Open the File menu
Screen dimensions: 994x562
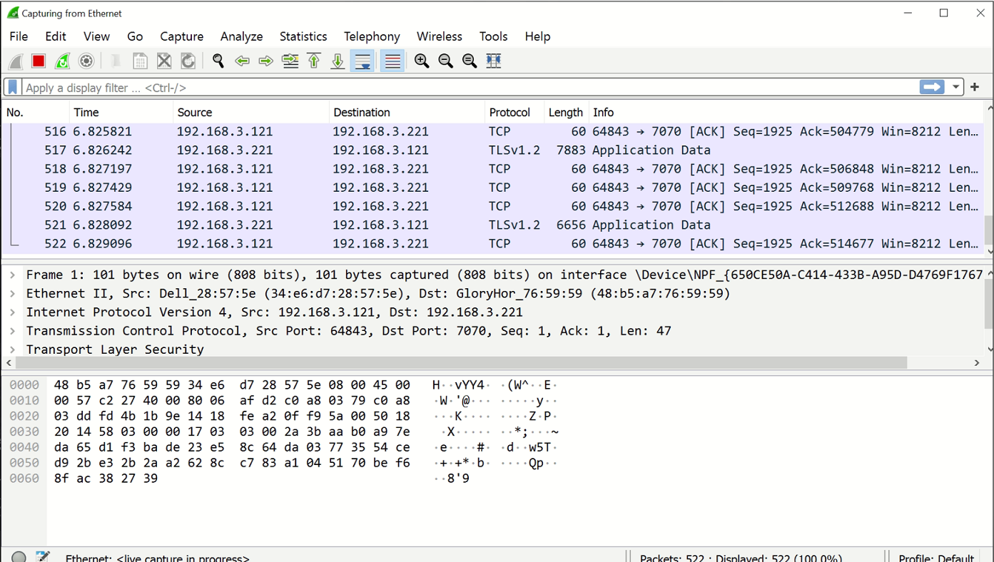click(x=19, y=36)
